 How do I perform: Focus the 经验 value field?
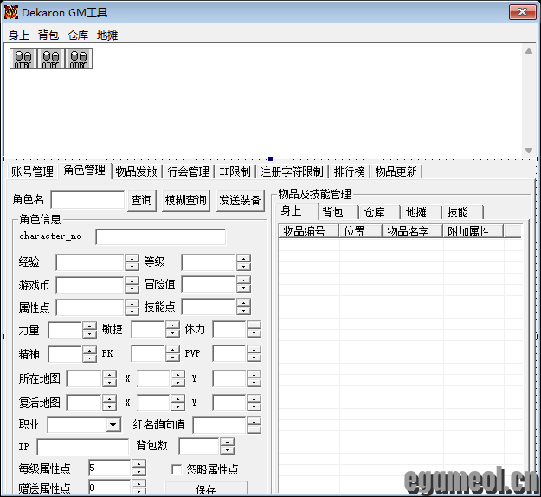tap(90, 262)
